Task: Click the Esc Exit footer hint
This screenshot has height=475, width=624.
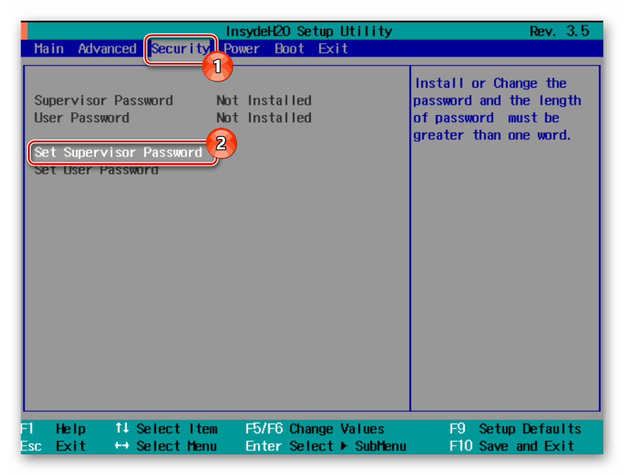Action: tap(54, 447)
